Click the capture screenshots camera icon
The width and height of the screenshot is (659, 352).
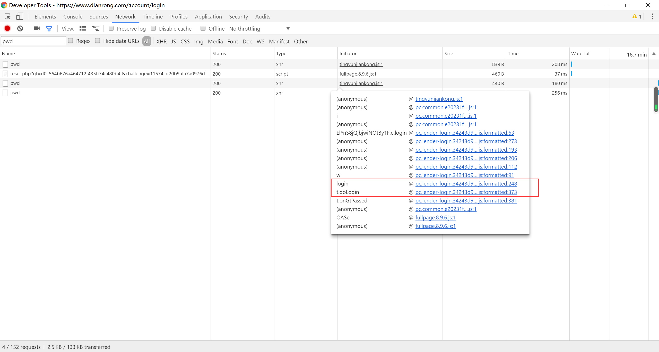pos(37,28)
